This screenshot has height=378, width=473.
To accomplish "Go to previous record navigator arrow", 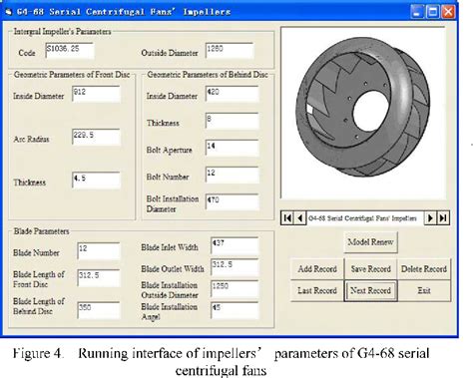I will (300, 218).
